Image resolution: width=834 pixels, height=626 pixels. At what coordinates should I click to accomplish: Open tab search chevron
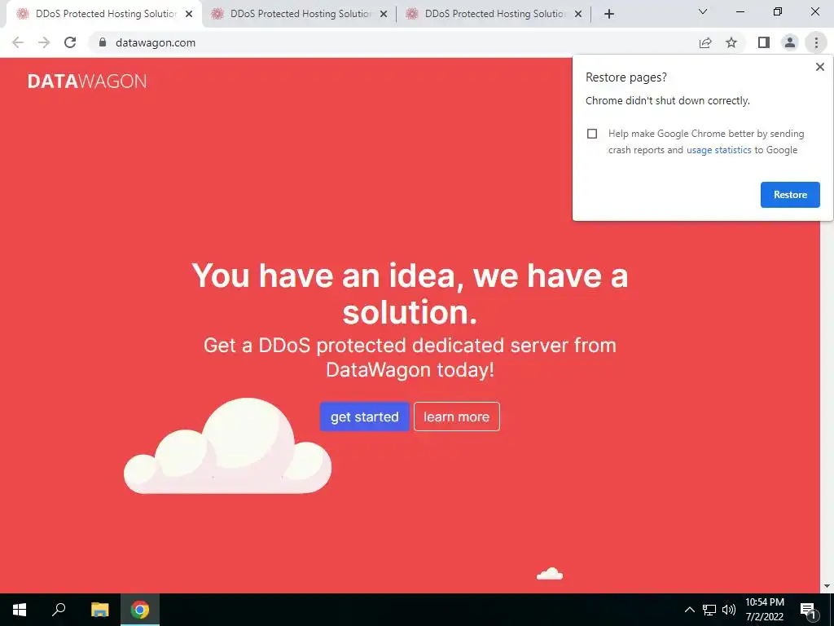tap(703, 11)
